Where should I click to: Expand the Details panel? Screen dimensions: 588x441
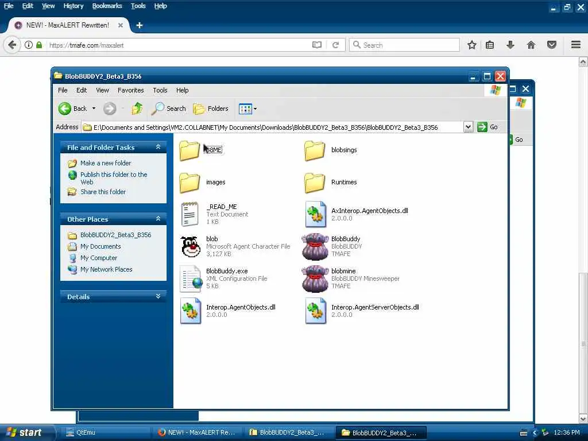coord(158,296)
